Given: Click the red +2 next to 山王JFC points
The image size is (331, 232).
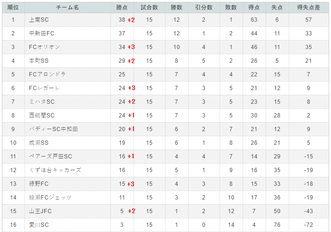Looking at the screenshot, I should click(x=132, y=211).
